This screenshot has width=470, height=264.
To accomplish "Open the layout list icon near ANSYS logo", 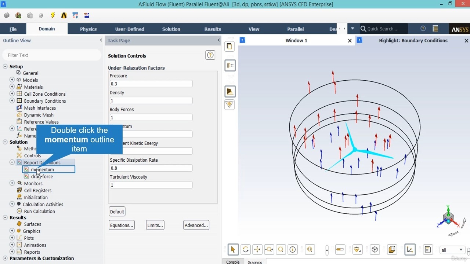I will click(x=435, y=29).
